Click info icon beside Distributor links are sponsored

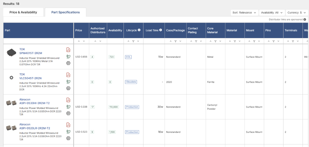pos(305,20)
